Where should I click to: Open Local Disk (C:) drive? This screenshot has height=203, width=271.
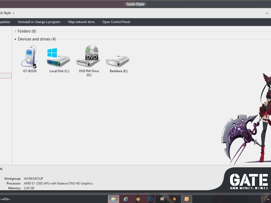[x=58, y=57]
